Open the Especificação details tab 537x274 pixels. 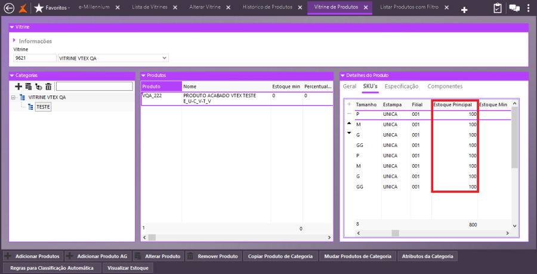[x=402, y=87]
